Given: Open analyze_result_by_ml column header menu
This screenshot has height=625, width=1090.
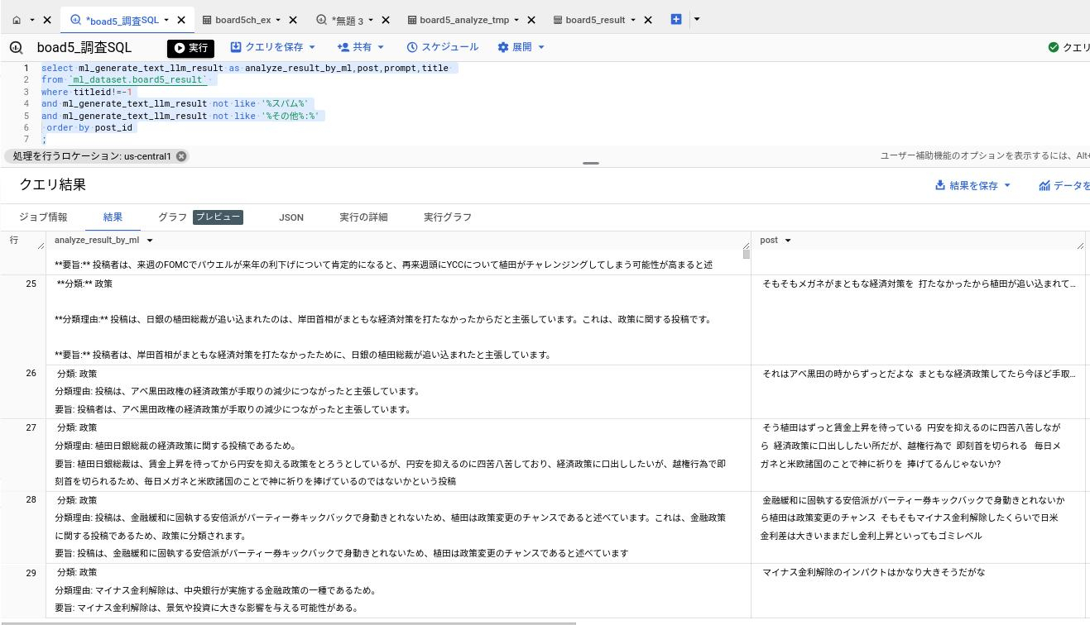Looking at the screenshot, I should [150, 241].
